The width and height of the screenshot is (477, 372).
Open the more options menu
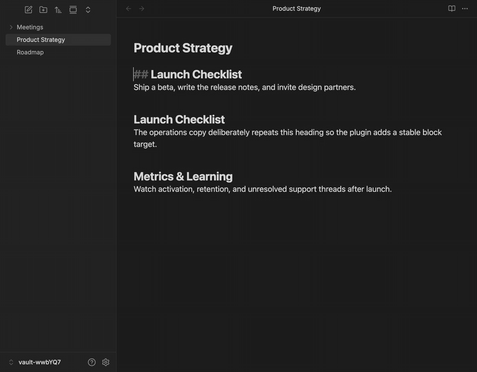click(x=465, y=8)
